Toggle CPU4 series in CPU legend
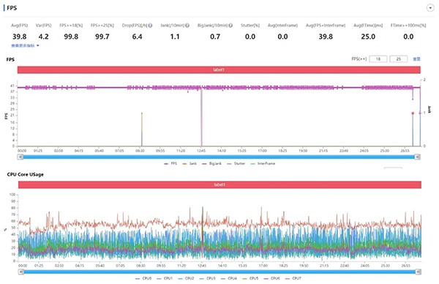Image resolution: width=439 pixels, height=284 pixels. tap(229, 278)
